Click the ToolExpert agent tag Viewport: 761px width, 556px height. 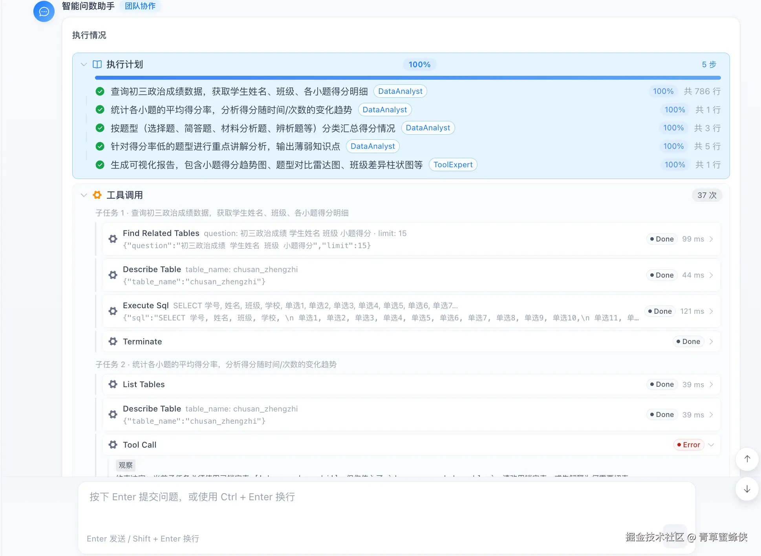(x=453, y=165)
